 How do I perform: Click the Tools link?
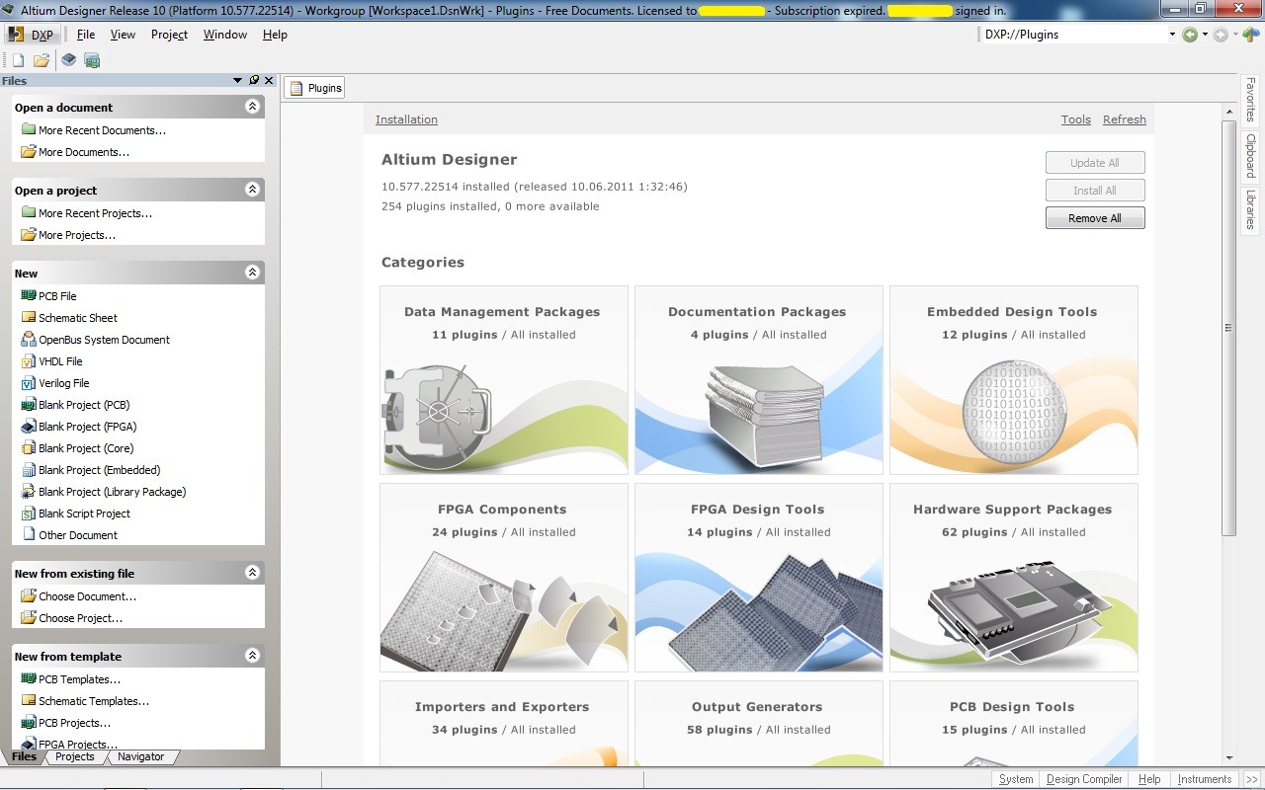pyautogui.click(x=1076, y=119)
